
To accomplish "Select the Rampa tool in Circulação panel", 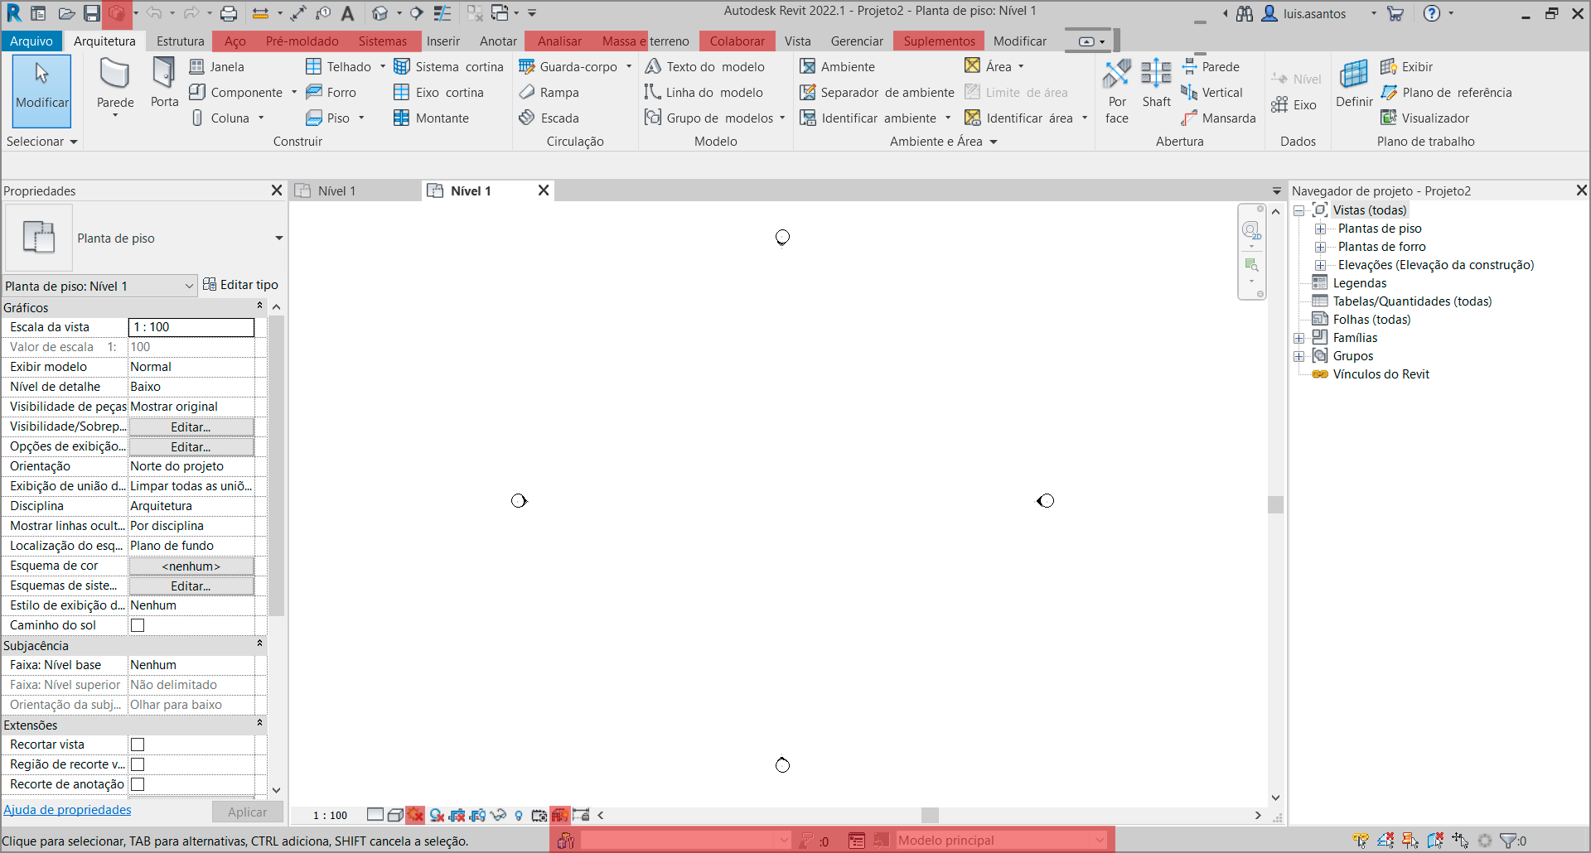I will 549,92.
